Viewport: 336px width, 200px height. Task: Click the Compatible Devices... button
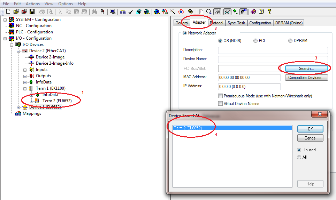(306, 78)
